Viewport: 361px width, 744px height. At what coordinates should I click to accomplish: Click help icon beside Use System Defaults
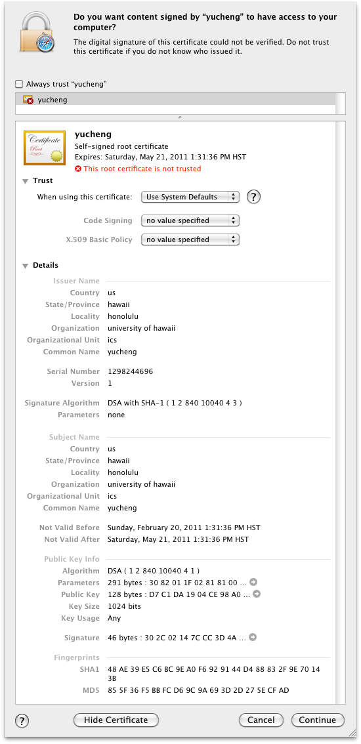tap(254, 196)
